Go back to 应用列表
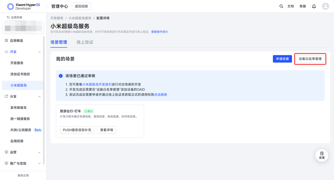The image size is (334, 180). pos(15,17)
